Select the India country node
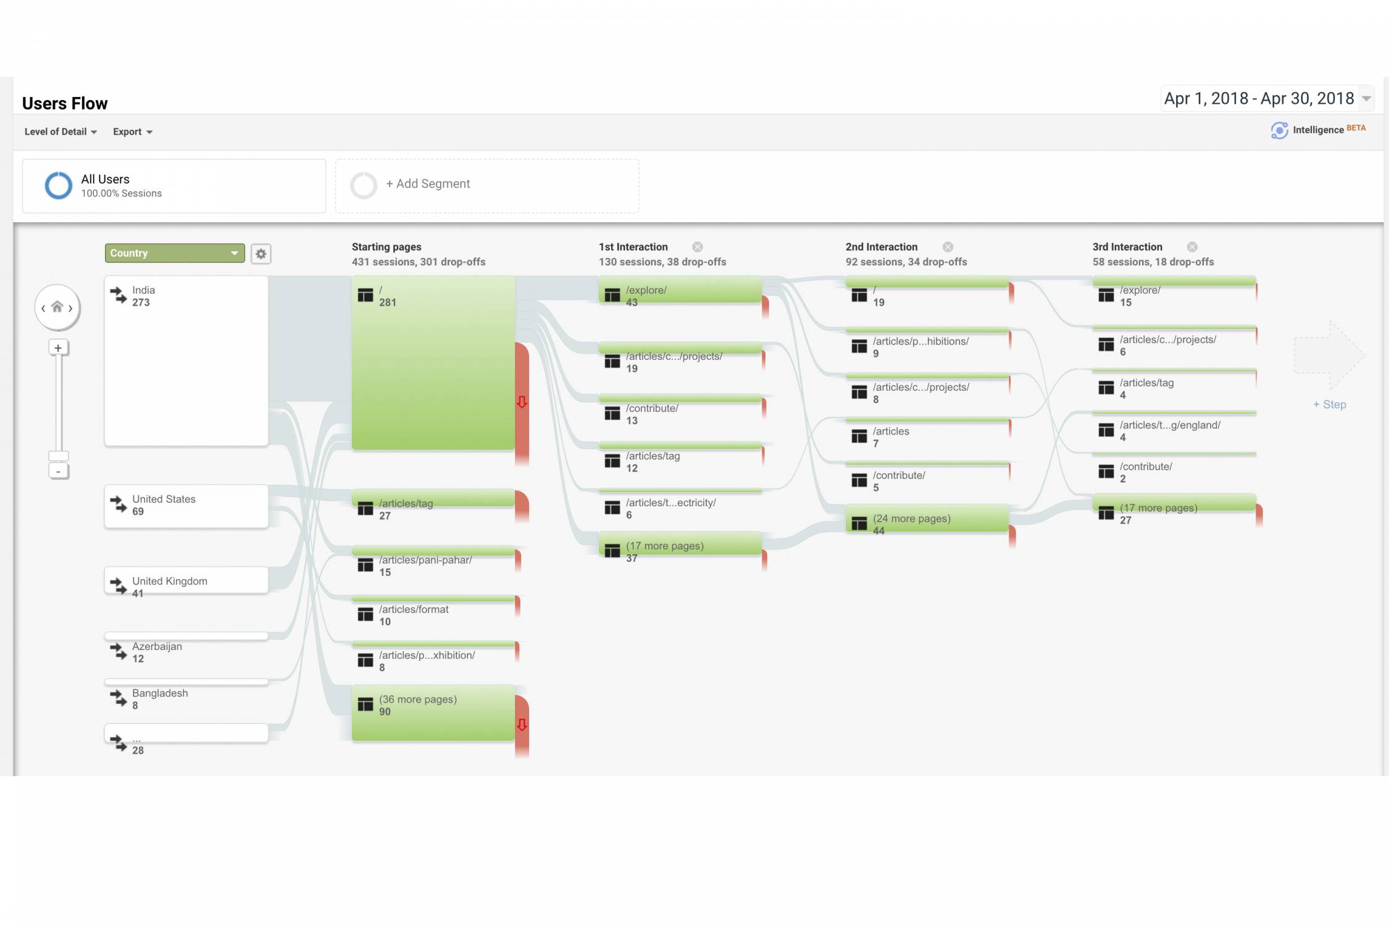1389x926 pixels. coord(186,360)
